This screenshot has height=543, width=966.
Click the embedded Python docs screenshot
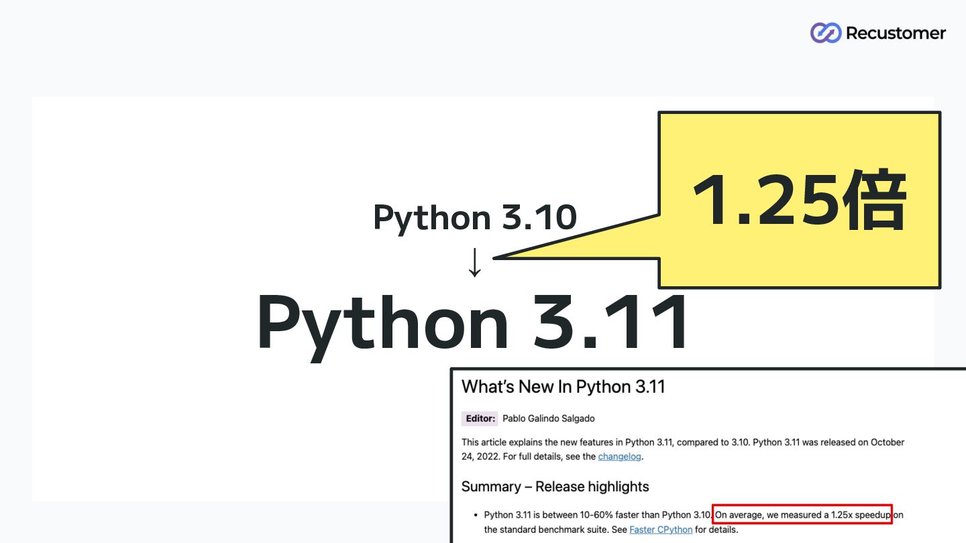pos(708,456)
